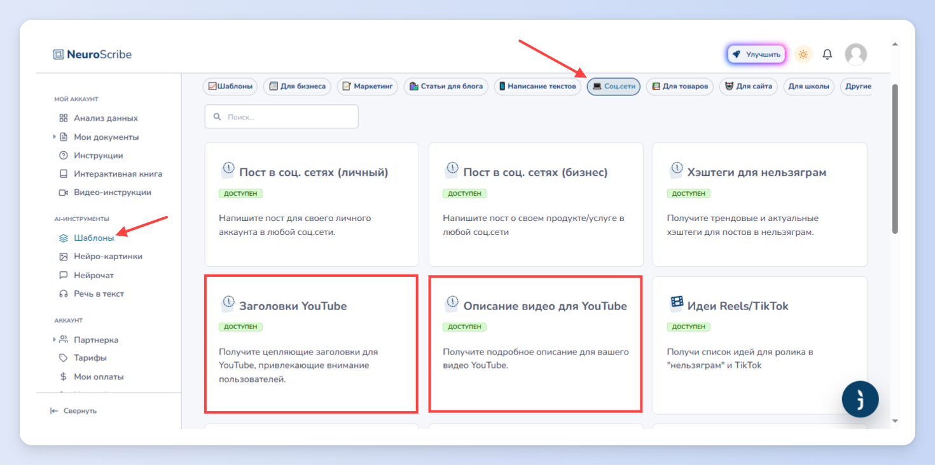The height and width of the screenshot is (465, 935).
Task: Click the Хэштеги для нельзяграм card icon
Action: (676, 170)
